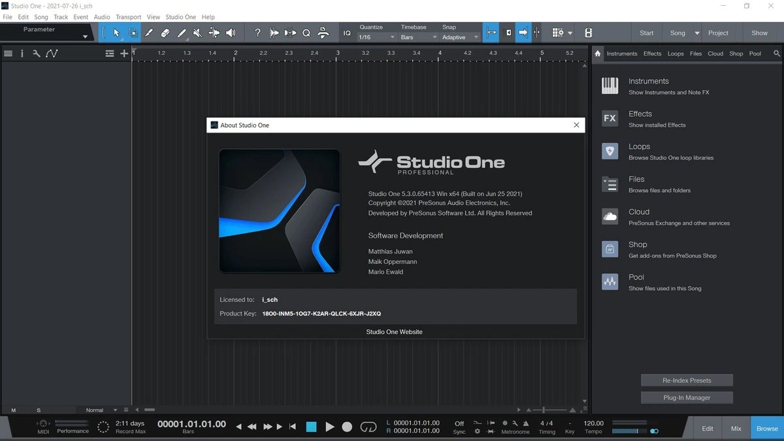Open the Timebase Bars dropdown
The image size is (784, 441).
(x=419, y=37)
